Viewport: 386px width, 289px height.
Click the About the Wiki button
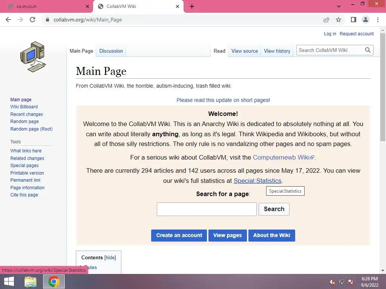[271, 236]
